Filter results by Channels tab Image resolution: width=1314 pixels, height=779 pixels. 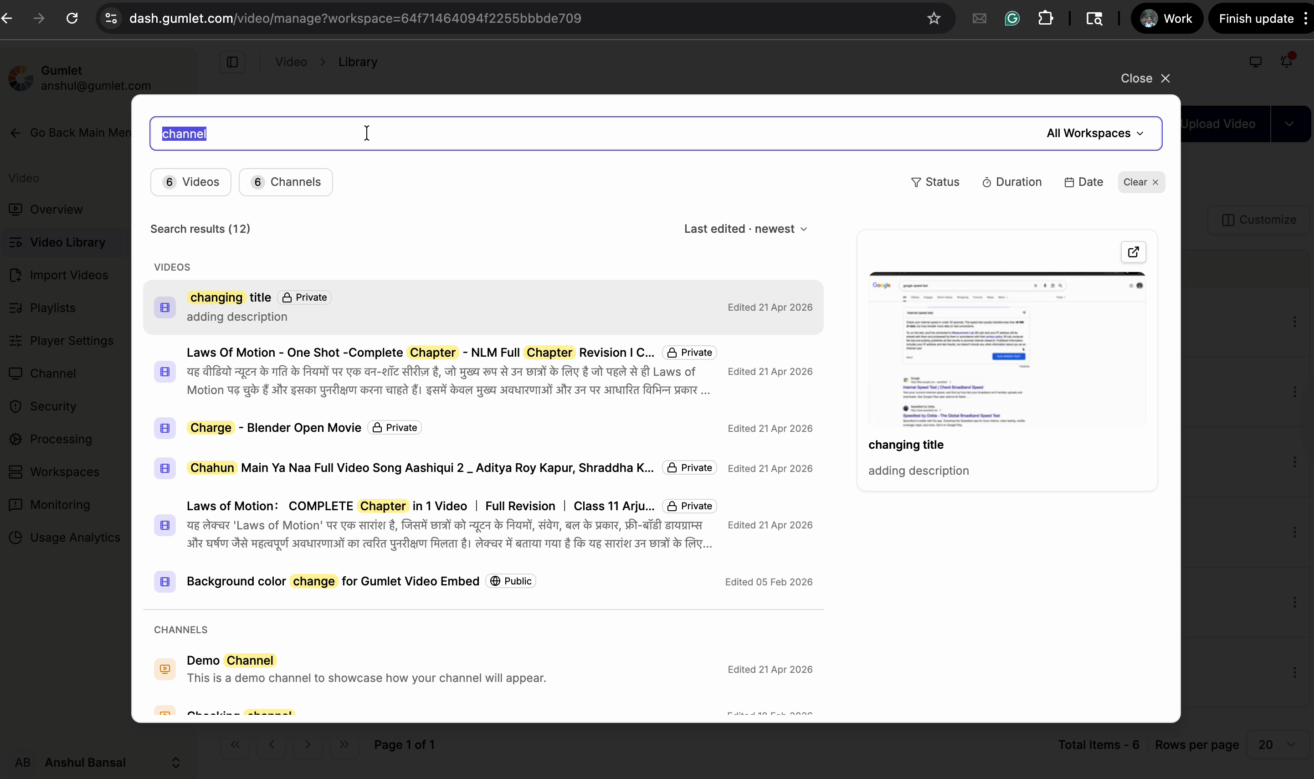coord(286,182)
